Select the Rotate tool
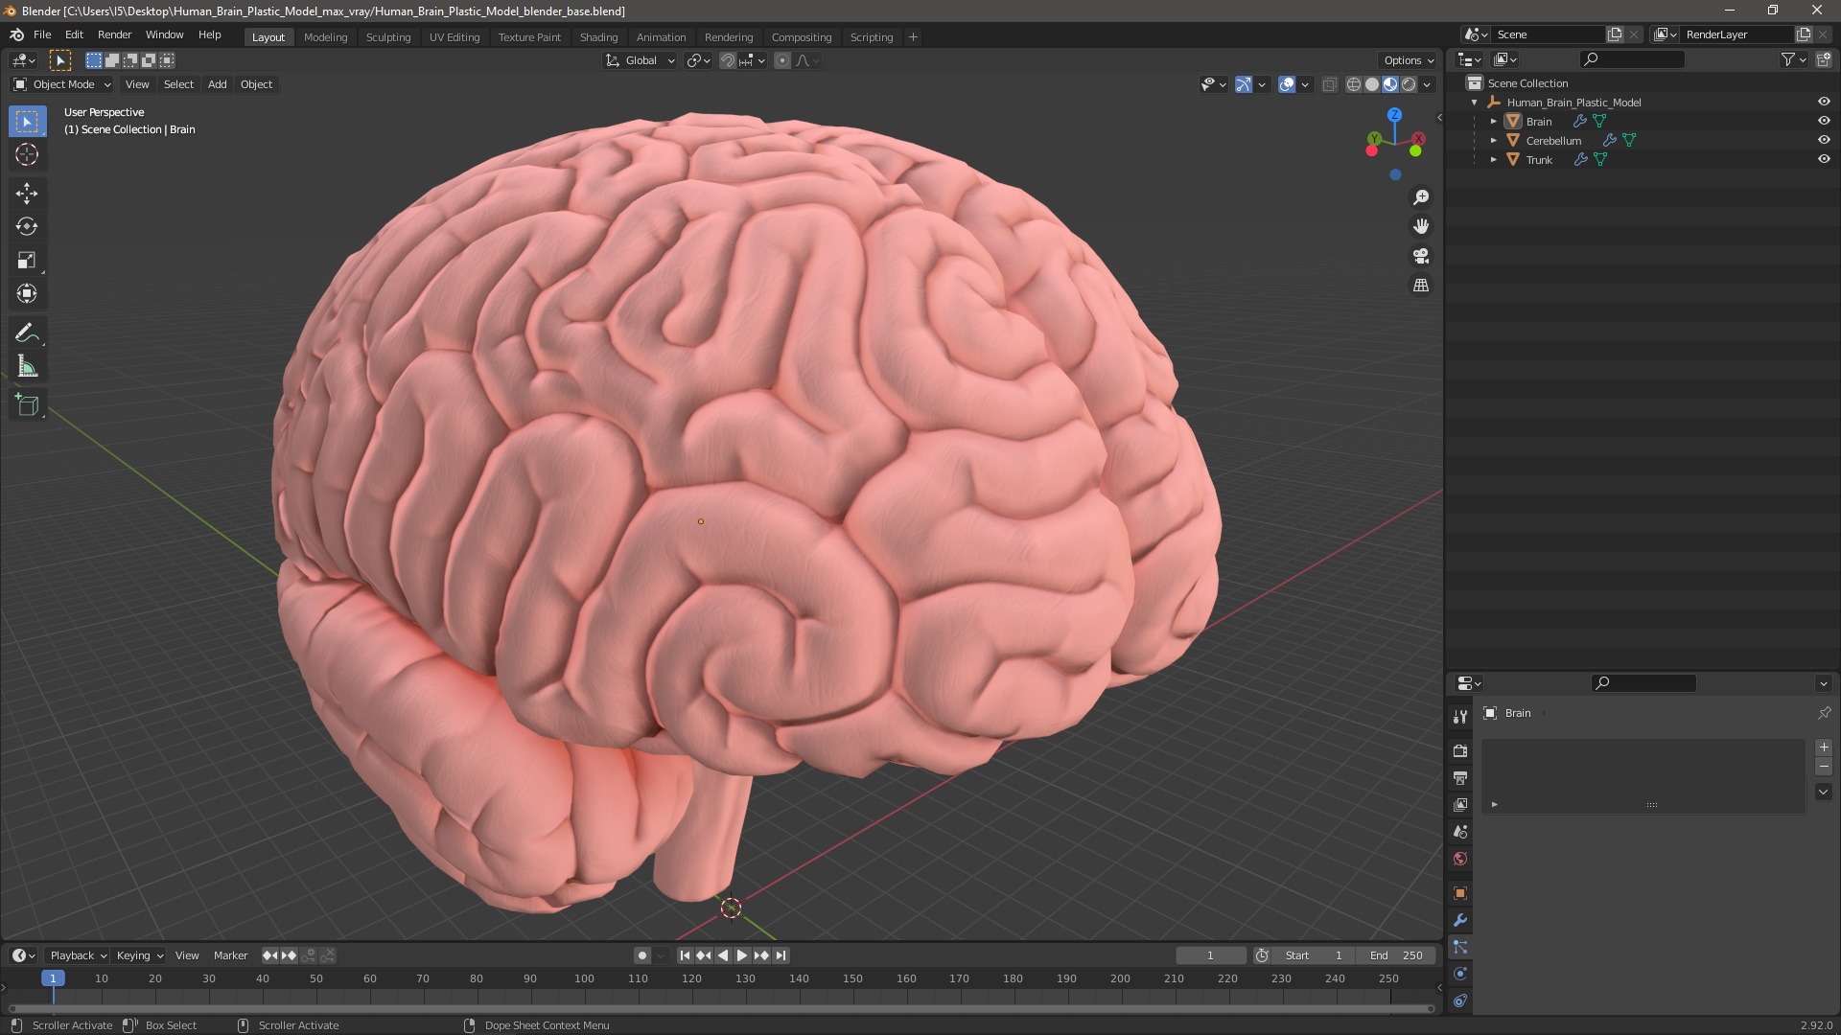 click(x=27, y=227)
